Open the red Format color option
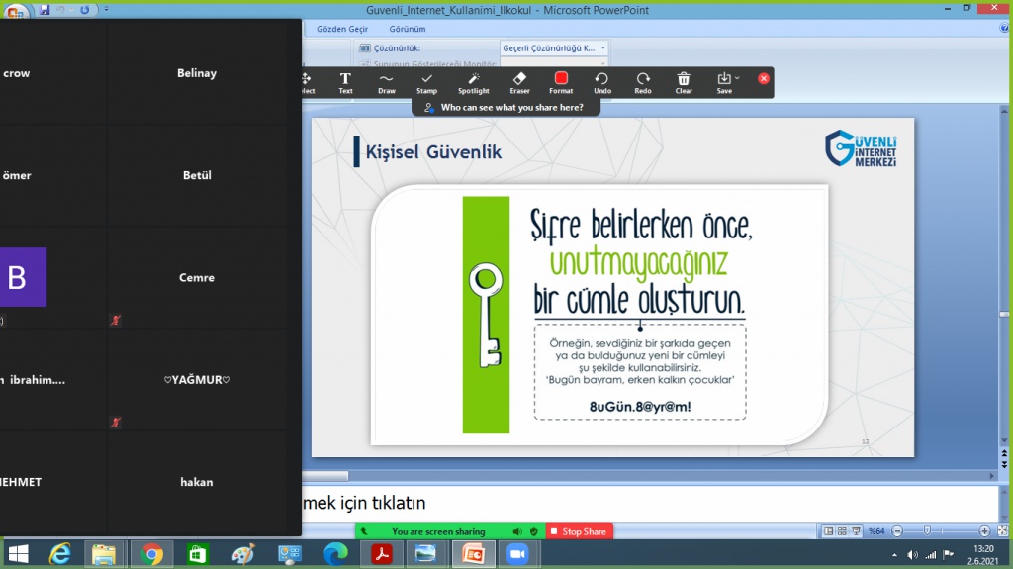 561,83
